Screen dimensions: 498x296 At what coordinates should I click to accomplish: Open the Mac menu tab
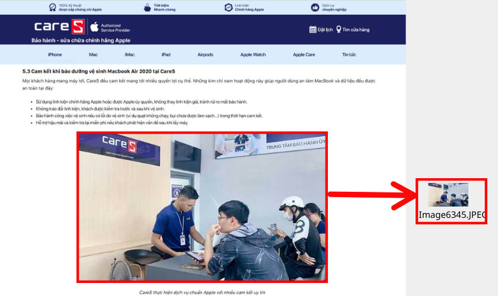tap(93, 54)
